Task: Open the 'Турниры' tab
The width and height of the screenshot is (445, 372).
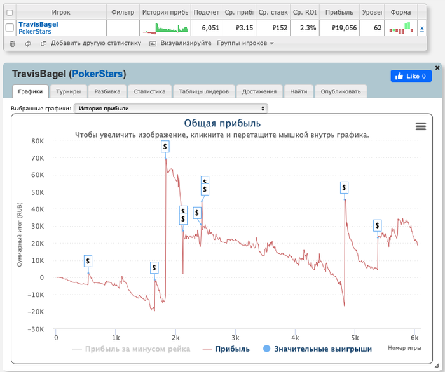Action: coord(69,91)
